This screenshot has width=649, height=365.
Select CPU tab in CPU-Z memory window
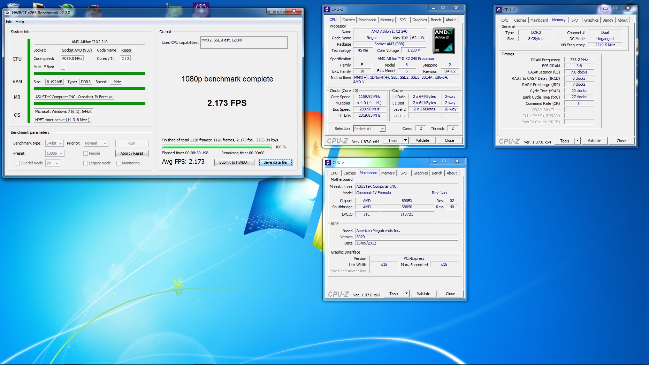(x=505, y=21)
